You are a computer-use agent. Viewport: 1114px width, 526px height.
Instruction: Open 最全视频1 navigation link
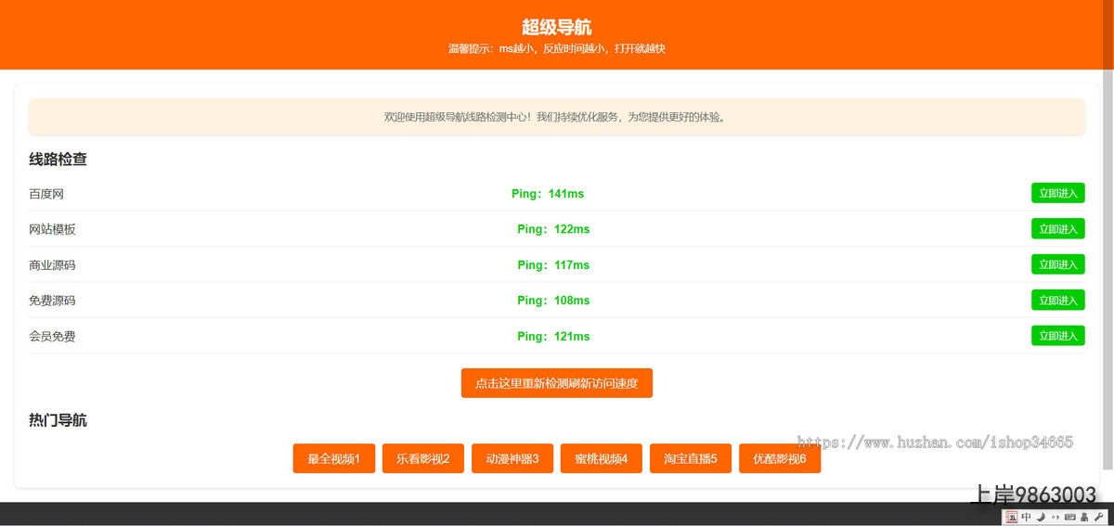[x=333, y=458]
